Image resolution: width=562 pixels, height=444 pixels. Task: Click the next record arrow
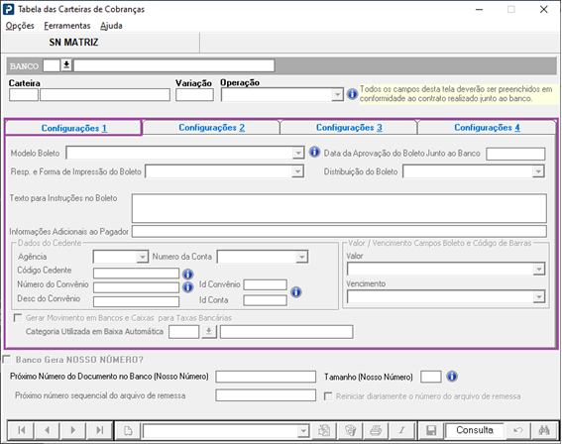click(73, 430)
